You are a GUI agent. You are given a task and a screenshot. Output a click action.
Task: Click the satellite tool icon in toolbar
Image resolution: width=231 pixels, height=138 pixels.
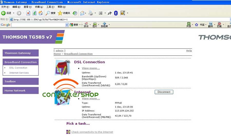point(109,13)
